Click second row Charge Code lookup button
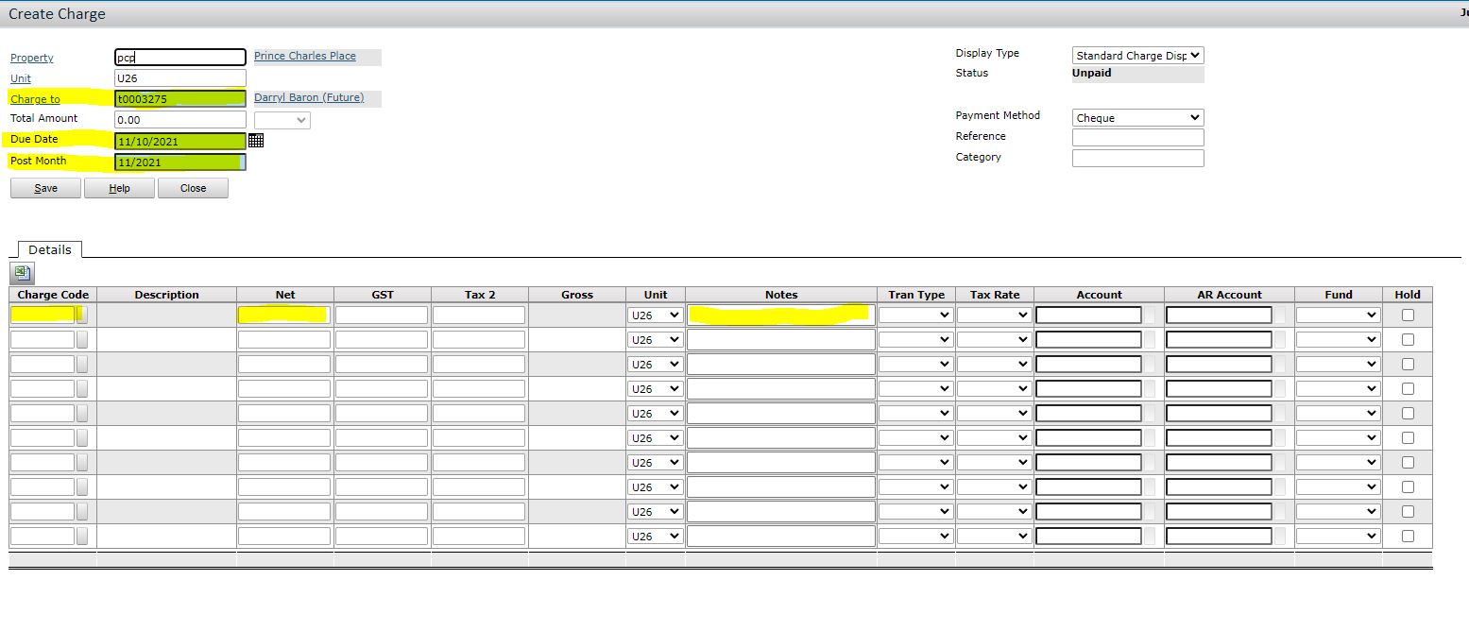 point(82,340)
